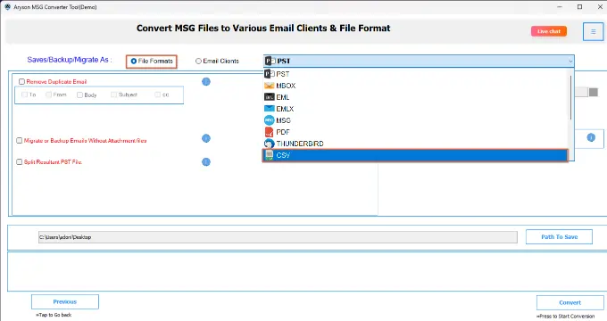The image size is (607, 321).
Task: Enable Remove Duplicate Email checkbox
Action: point(21,82)
